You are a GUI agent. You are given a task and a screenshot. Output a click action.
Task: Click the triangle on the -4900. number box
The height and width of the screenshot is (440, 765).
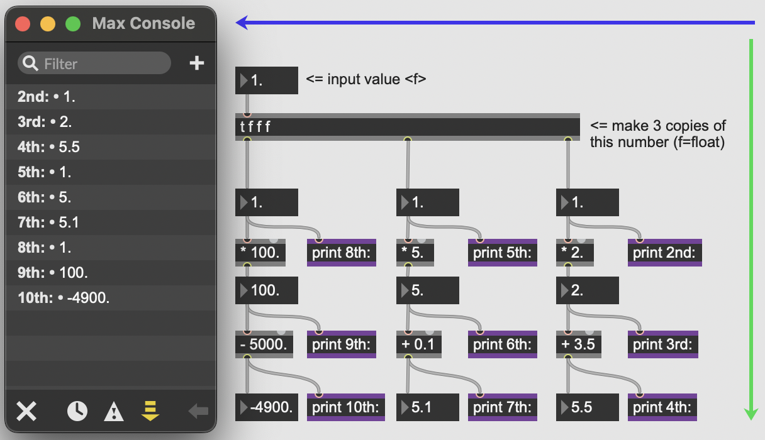(x=243, y=407)
